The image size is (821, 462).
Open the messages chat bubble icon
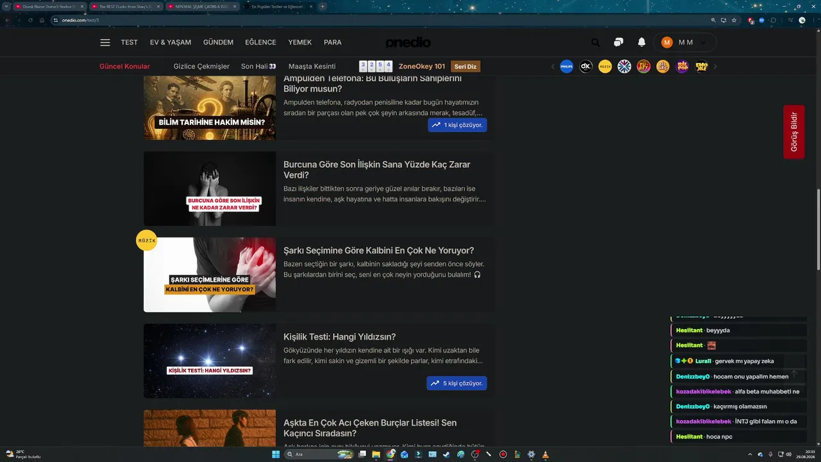(x=618, y=42)
